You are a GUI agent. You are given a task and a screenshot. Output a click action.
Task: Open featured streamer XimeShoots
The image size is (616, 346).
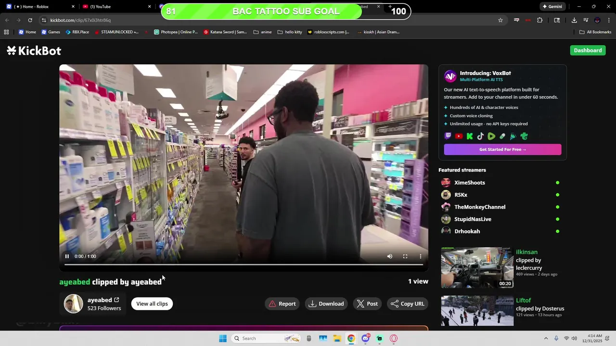[x=469, y=183]
